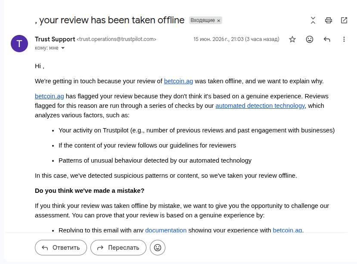
Task: Expand the recipient details arrow next to 'кому: мне'
Action: (x=63, y=48)
